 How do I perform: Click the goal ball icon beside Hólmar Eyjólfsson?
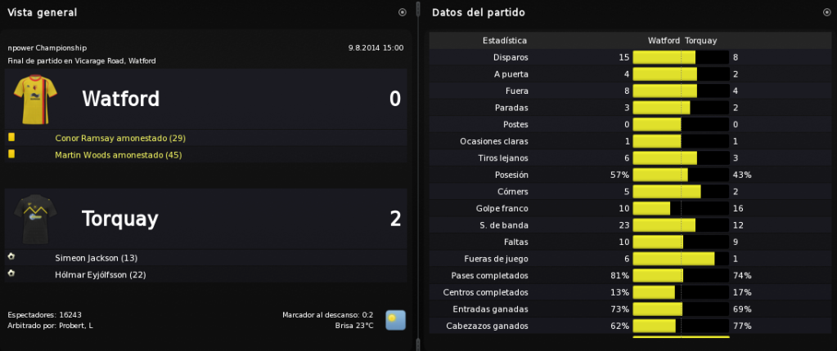point(11,273)
